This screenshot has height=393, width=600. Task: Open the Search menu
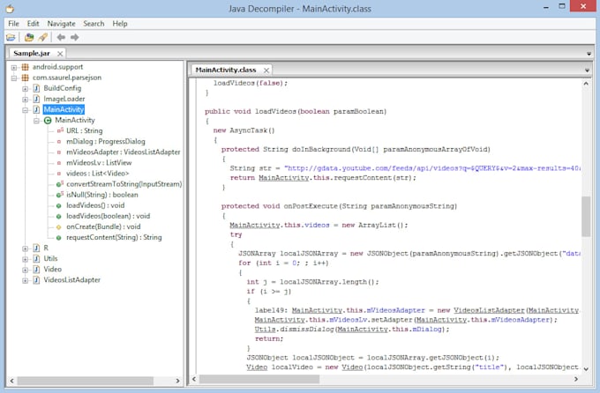pos(94,24)
